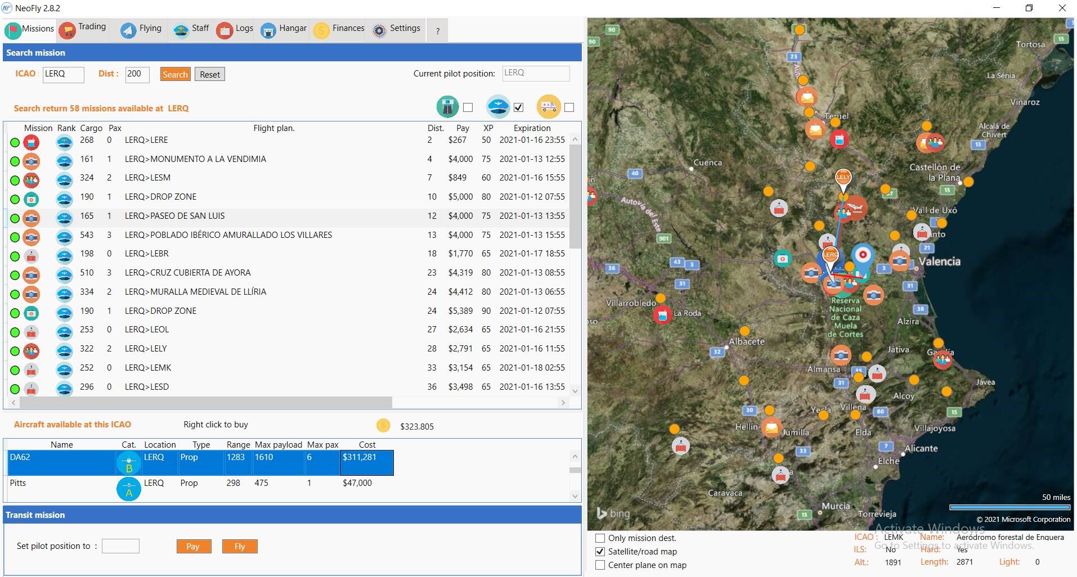Click the Set pilot position input field
This screenshot has height=577, width=1077.
point(120,546)
